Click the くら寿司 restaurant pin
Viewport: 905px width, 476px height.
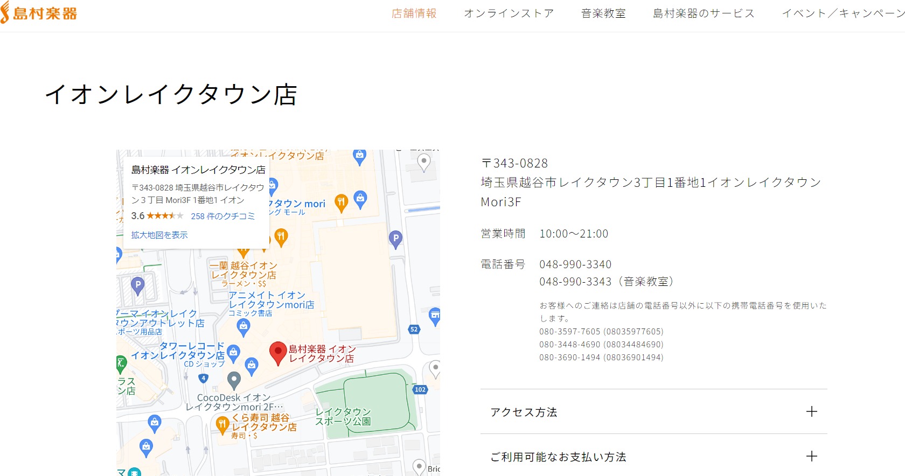pyautogui.click(x=222, y=425)
